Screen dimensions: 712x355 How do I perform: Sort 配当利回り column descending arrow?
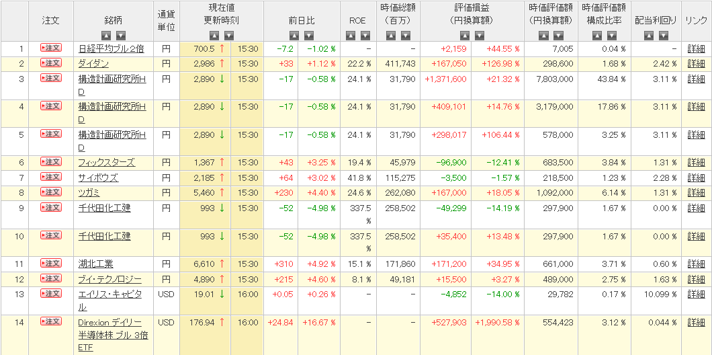tap(664, 35)
